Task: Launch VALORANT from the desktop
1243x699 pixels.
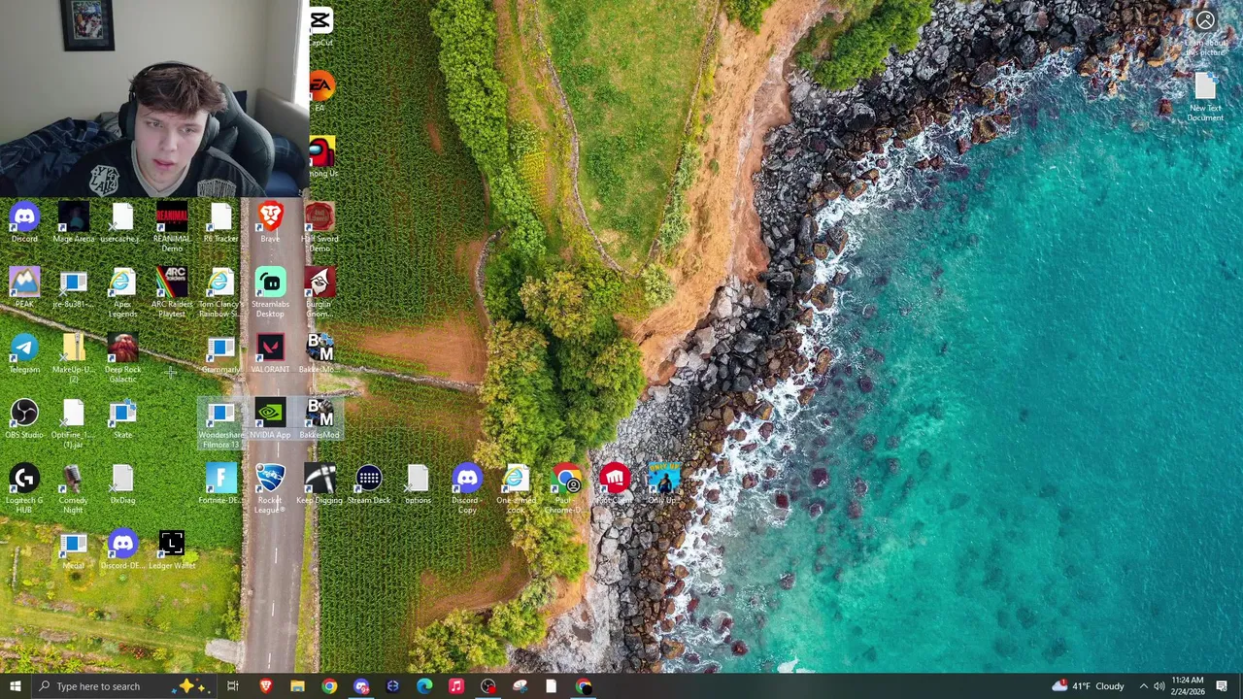Action: coord(270,353)
